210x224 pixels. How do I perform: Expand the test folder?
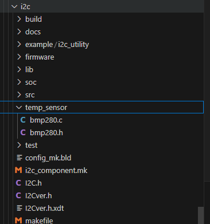coord(32,145)
